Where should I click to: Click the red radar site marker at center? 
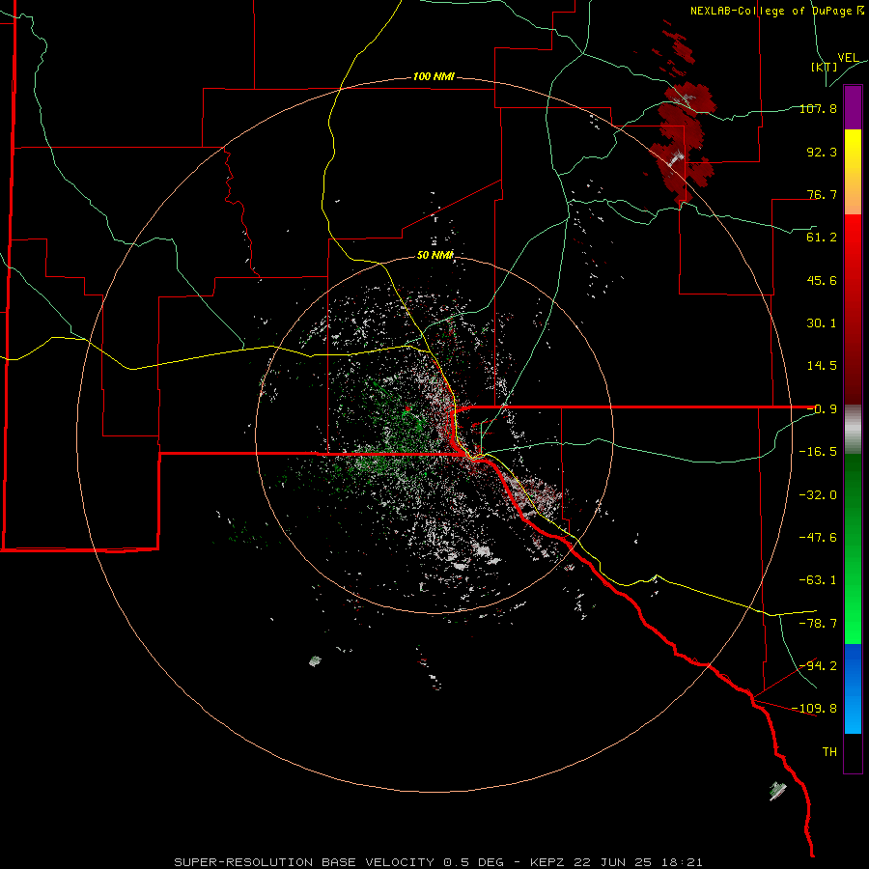(x=407, y=408)
